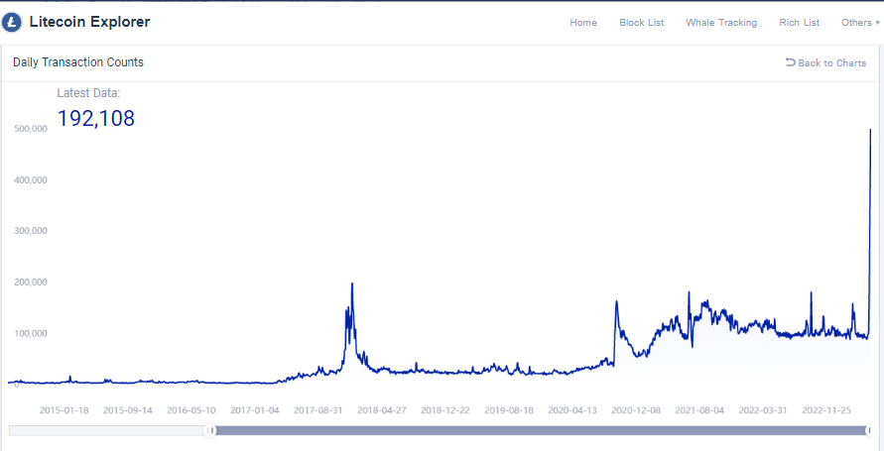Click the Litecoin Explorer site title

[x=89, y=22]
